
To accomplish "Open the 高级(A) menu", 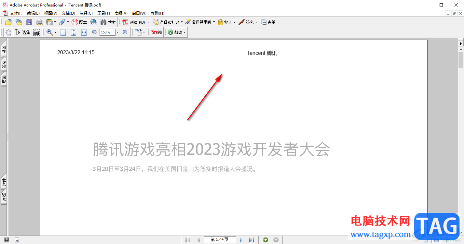I will (x=121, y=13).
